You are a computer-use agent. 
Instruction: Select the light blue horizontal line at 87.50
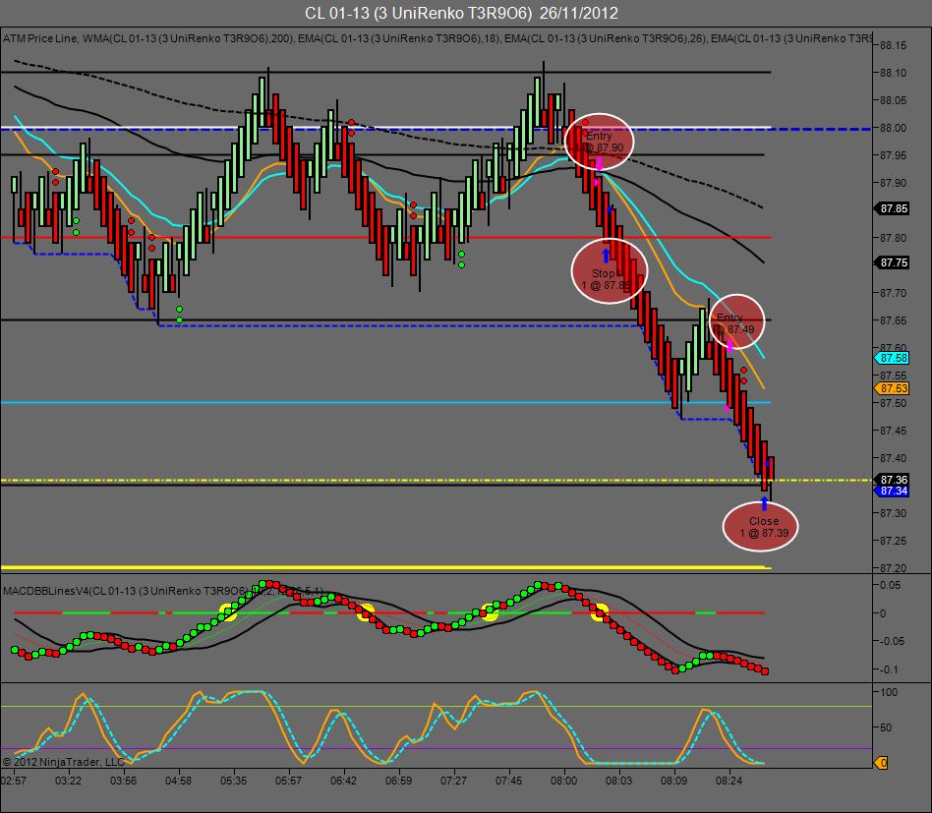386,403
